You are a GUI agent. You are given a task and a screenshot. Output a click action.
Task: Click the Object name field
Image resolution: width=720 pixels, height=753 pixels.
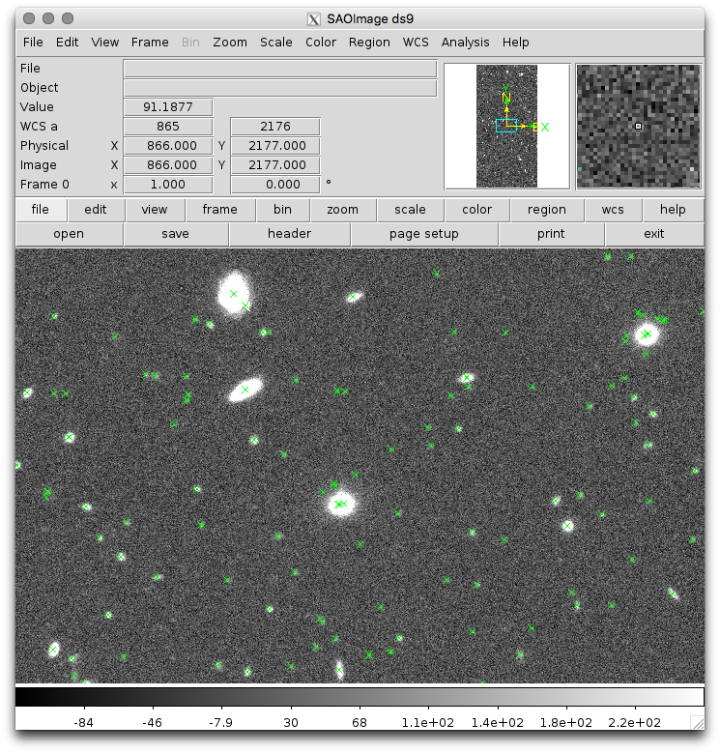[280, 88]
